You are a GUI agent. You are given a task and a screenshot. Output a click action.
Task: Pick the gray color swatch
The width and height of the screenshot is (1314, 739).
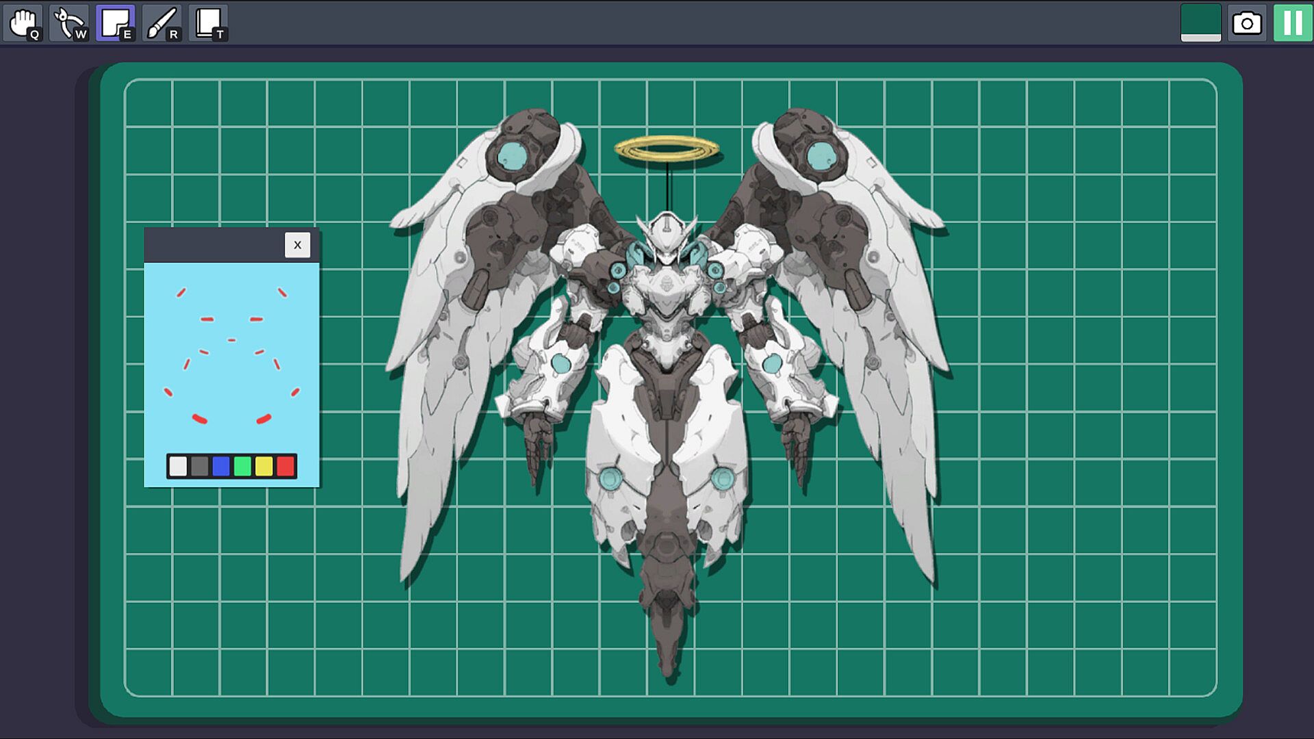(x=199, y=467)
